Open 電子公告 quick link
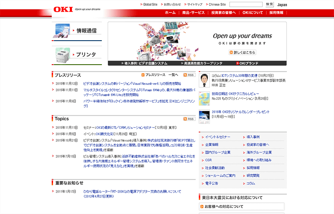 pos(212,183)
